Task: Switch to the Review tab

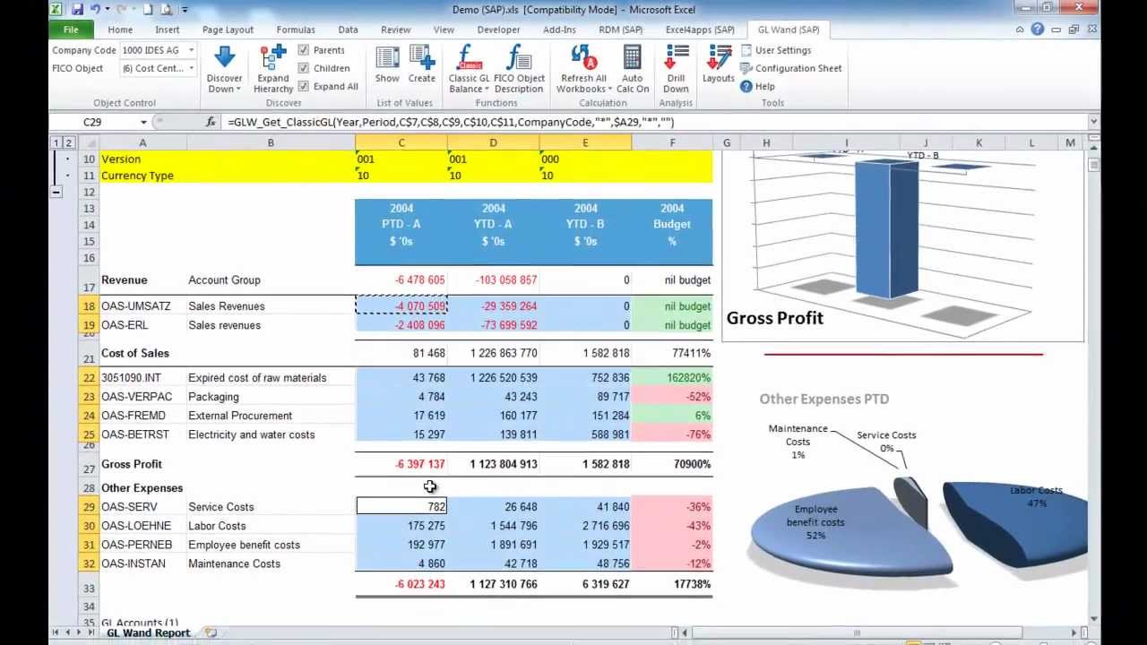Action: (395, 30)
